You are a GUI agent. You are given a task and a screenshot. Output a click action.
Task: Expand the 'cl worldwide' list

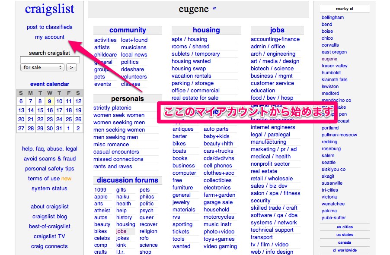(x=345, y=250)
